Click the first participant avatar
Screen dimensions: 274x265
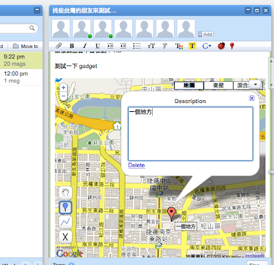click(x=61, y=29)
